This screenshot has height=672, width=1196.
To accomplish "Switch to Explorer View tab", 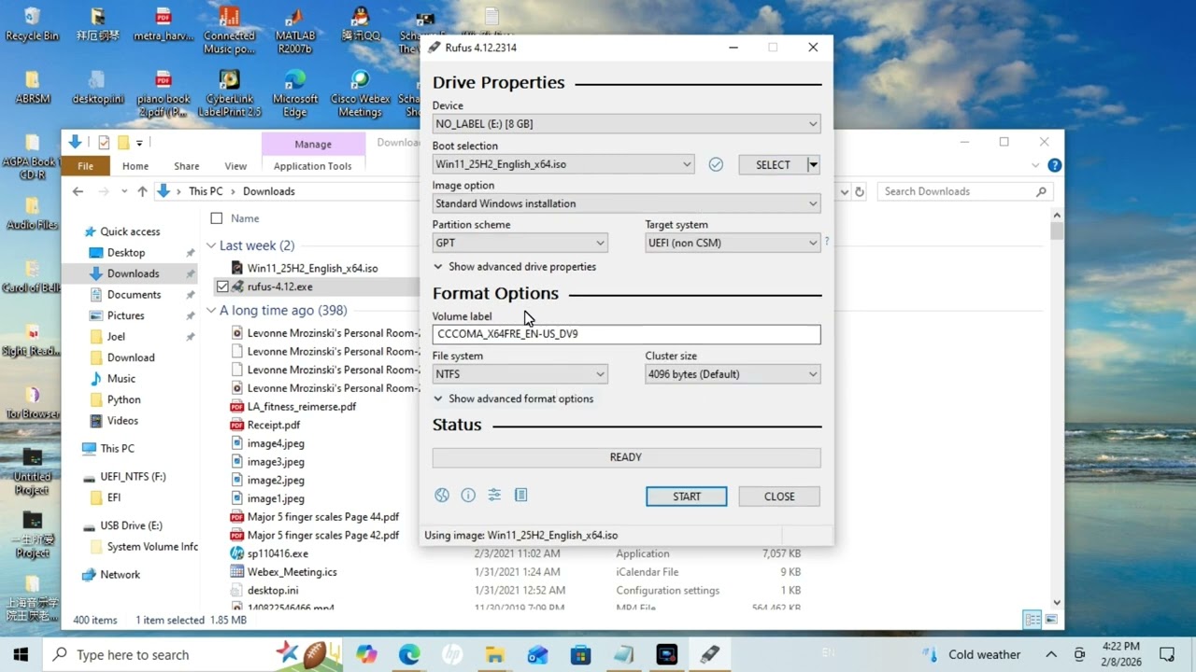I will pos(235,166).
